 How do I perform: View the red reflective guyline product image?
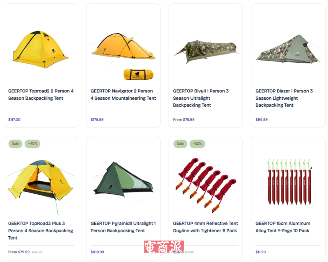206,185
